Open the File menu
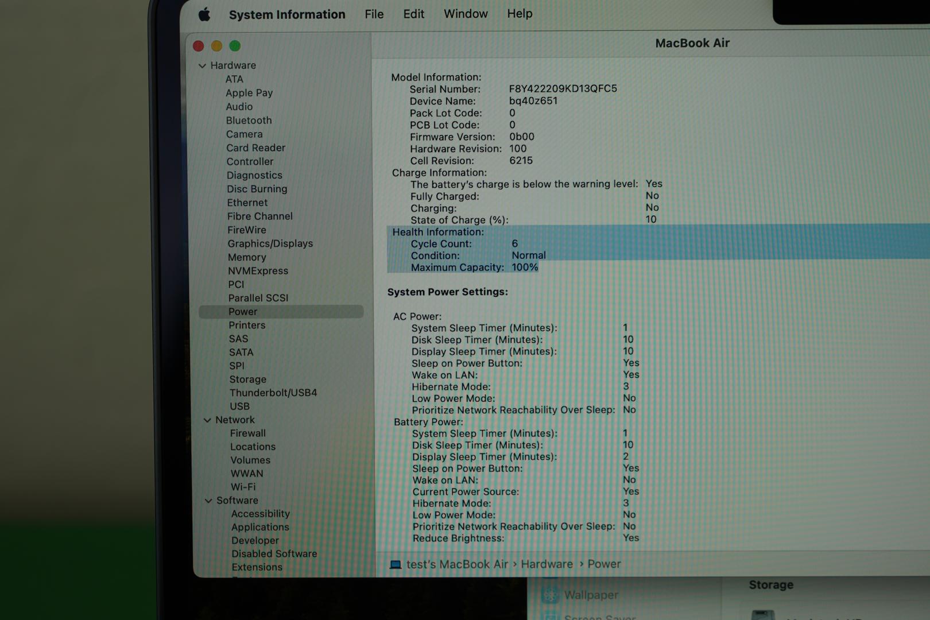 374,14
